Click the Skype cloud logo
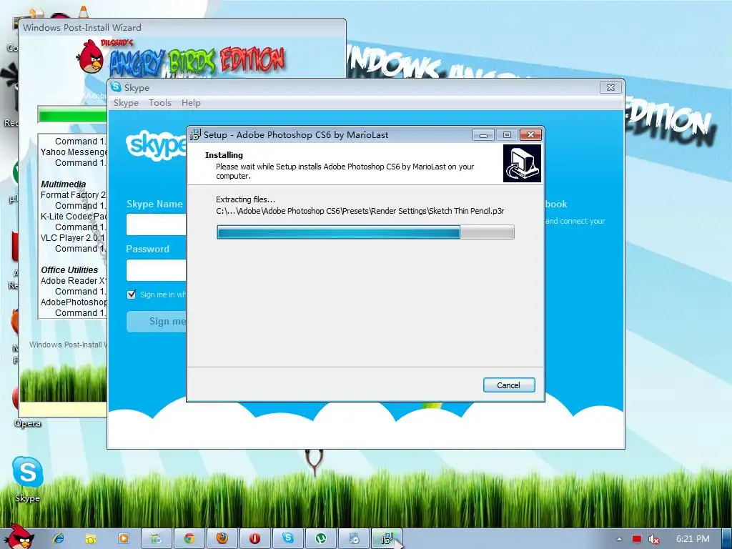Image resolution: width=732 pixels, height=549 pixels. click(156, 145)
